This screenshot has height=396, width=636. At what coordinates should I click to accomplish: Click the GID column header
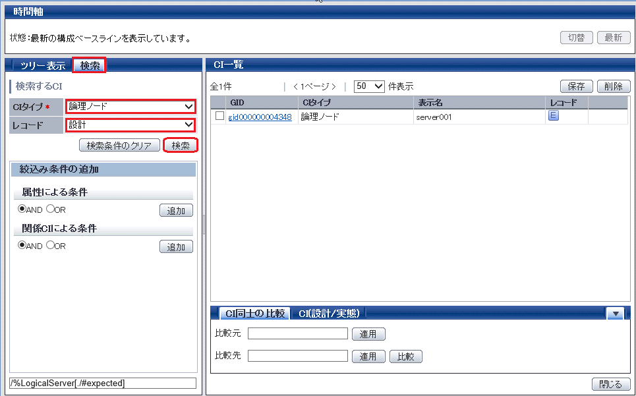[x=262, y=103]
